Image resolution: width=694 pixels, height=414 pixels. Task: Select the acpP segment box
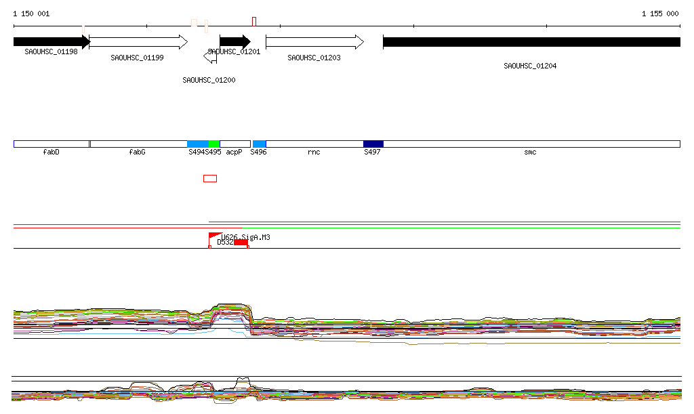point(234,144)
